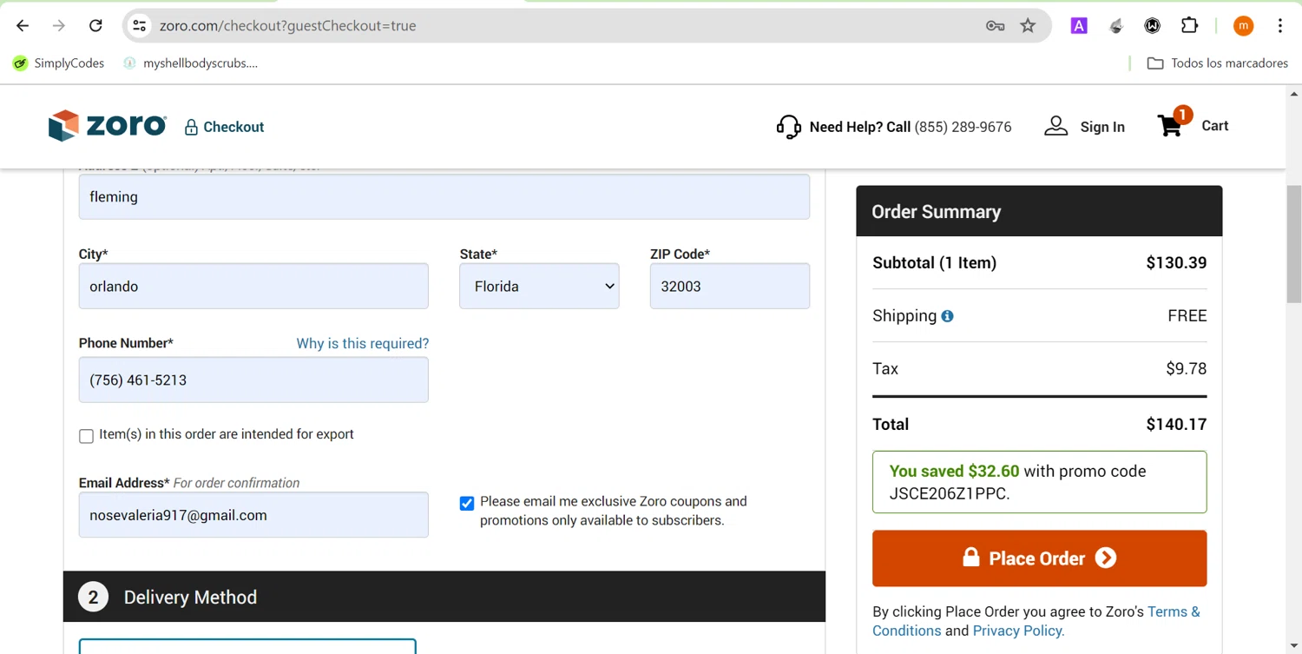Click the City field with orlando
The image size is (1302, 654).
pos(253,286)
